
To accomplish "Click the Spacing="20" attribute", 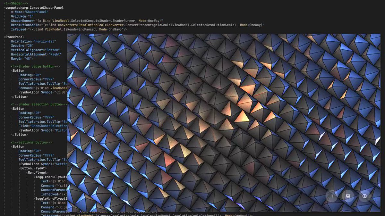I will pyautogui.click(x=22, y=46).
